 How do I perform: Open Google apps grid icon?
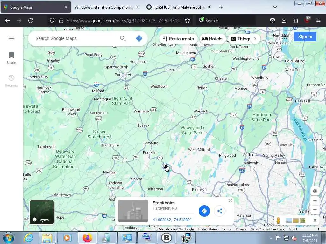(x=284, y=37)
